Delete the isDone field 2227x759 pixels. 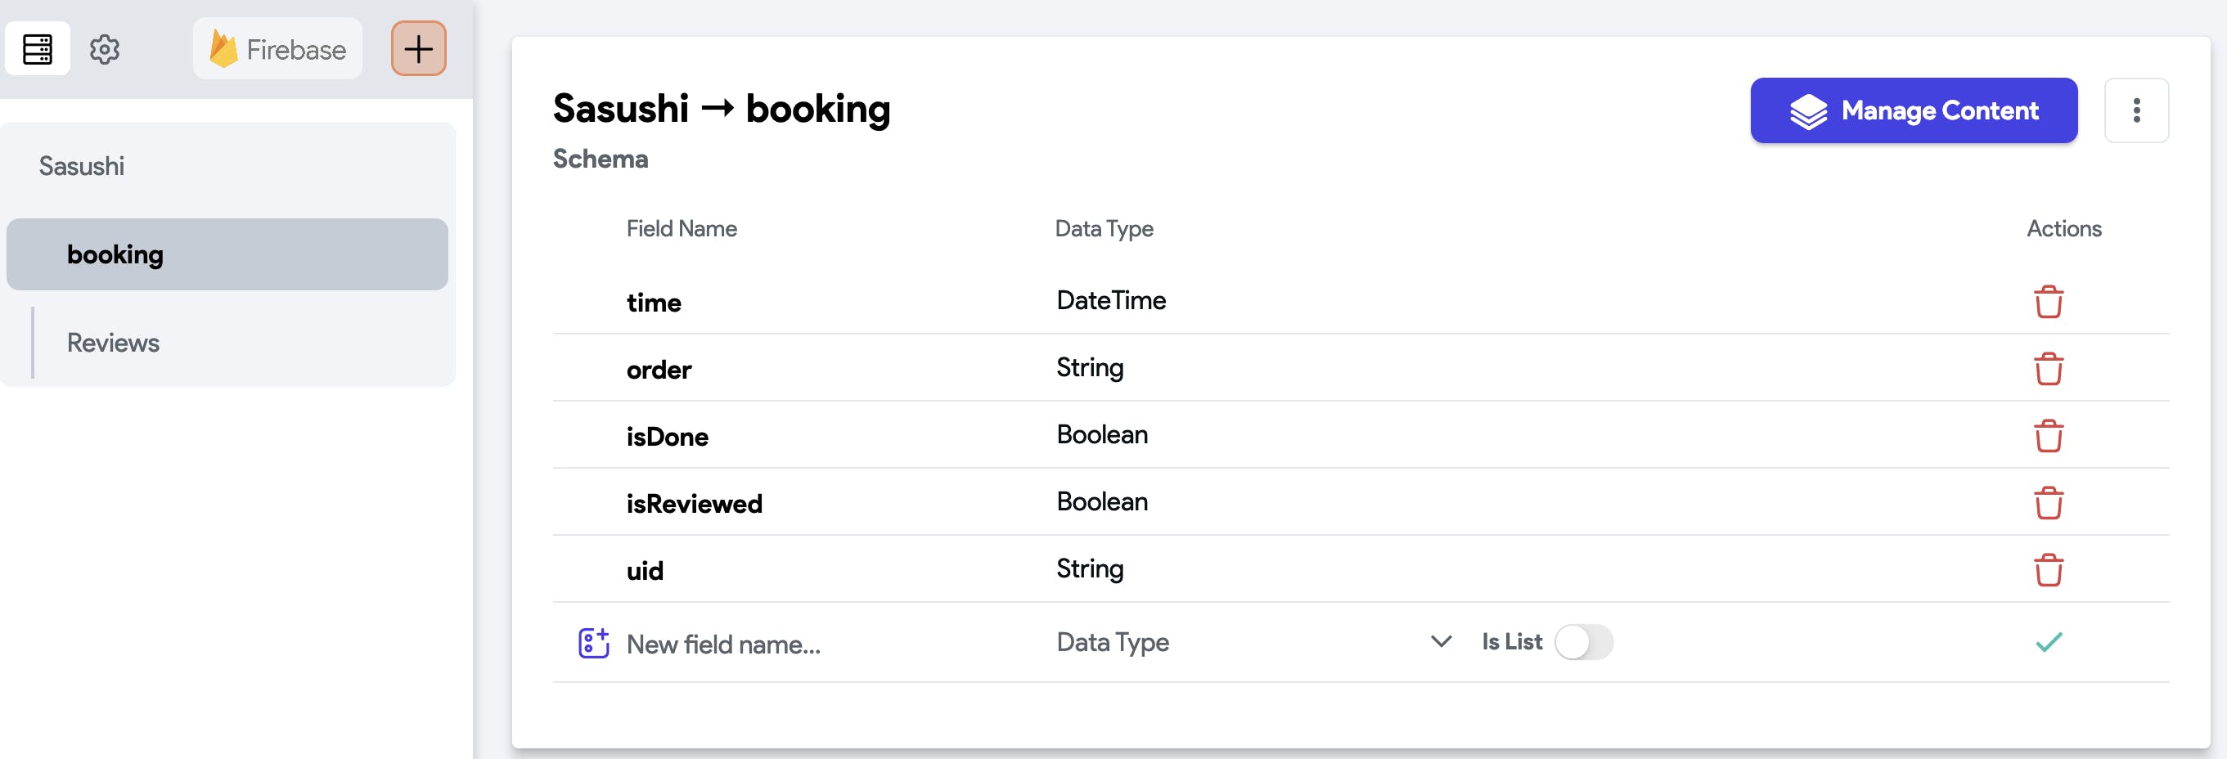click(x=2048, y=436)
